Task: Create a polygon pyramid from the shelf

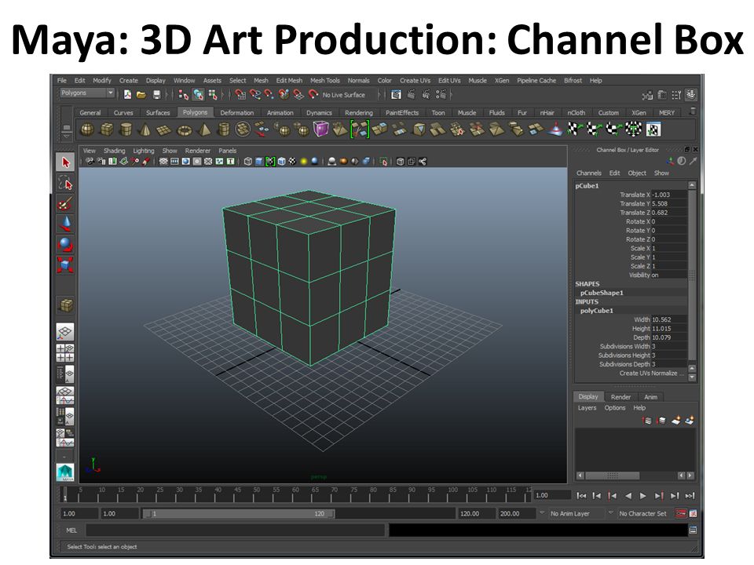Action: point(204,129)
